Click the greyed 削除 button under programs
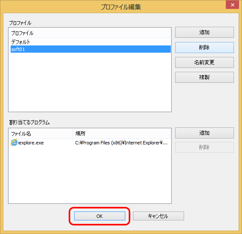This screenshot has width=242, height=234. pos(205,147)
